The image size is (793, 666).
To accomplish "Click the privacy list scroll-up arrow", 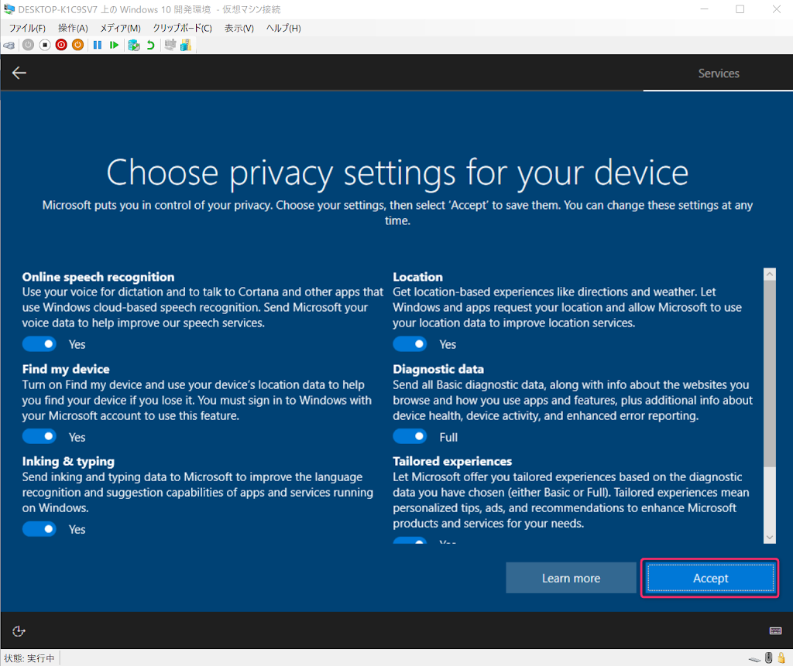I will (770, 275).
